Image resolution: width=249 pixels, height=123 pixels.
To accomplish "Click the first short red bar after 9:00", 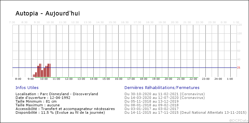I will [x=33, y=75].
